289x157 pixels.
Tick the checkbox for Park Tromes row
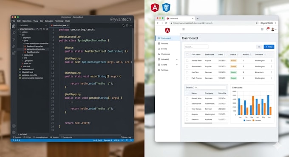187,78
